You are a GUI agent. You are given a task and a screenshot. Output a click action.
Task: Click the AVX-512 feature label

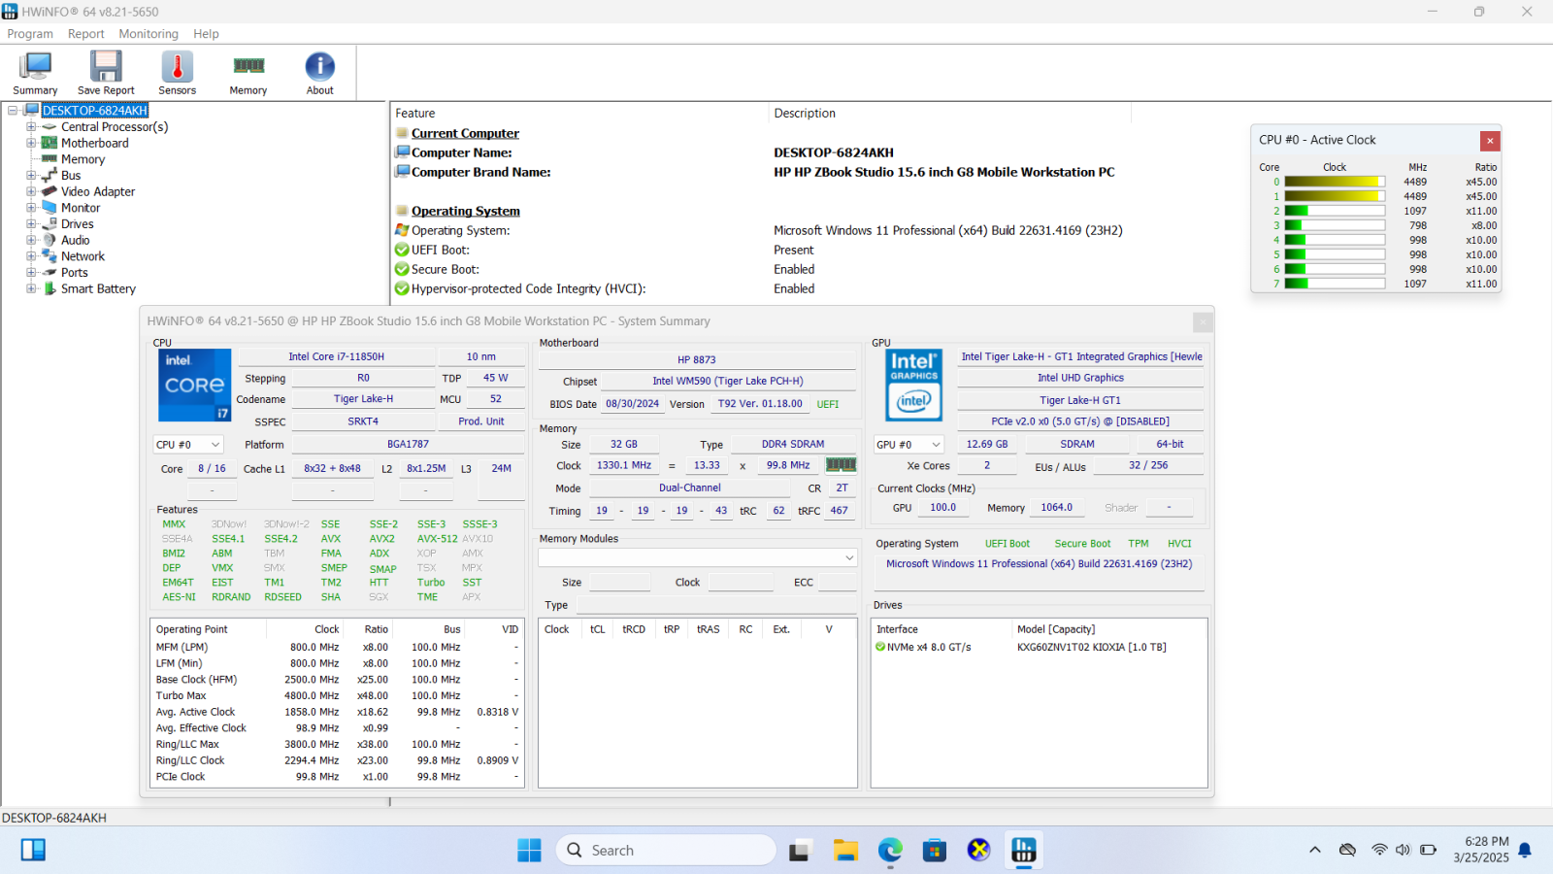pyautogui.click(x=437, y=539)
